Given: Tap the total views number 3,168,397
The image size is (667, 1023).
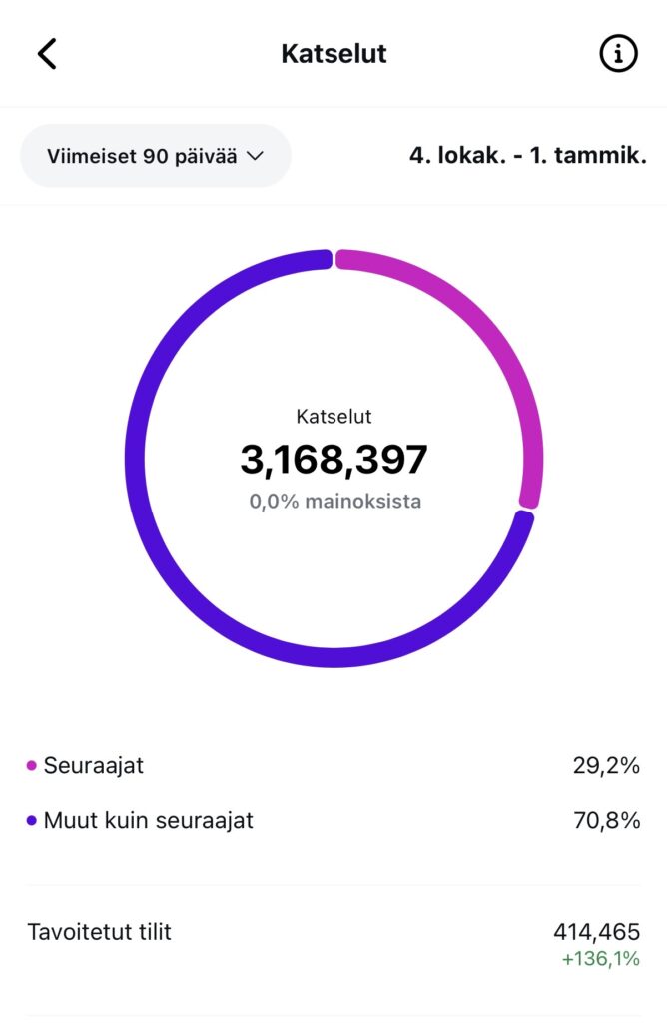Looking at the screenshot, I should (333, 460).
